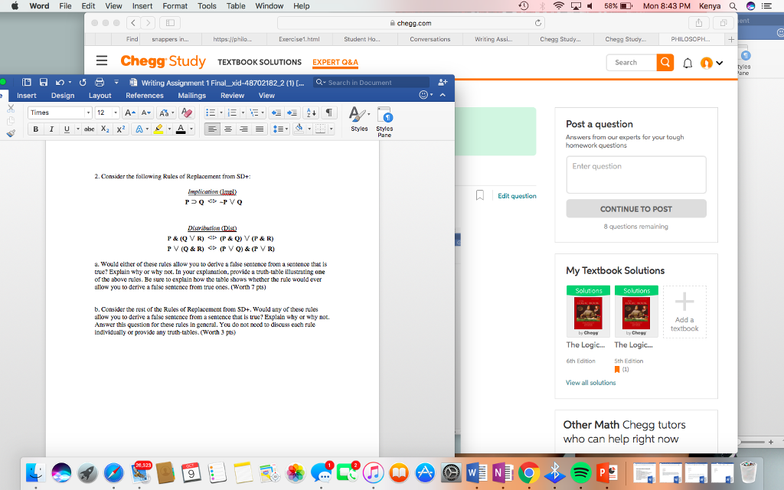This screenshot has height=490, width=784.
Task: Toggle the paragraph marks display
Action: 330,113
